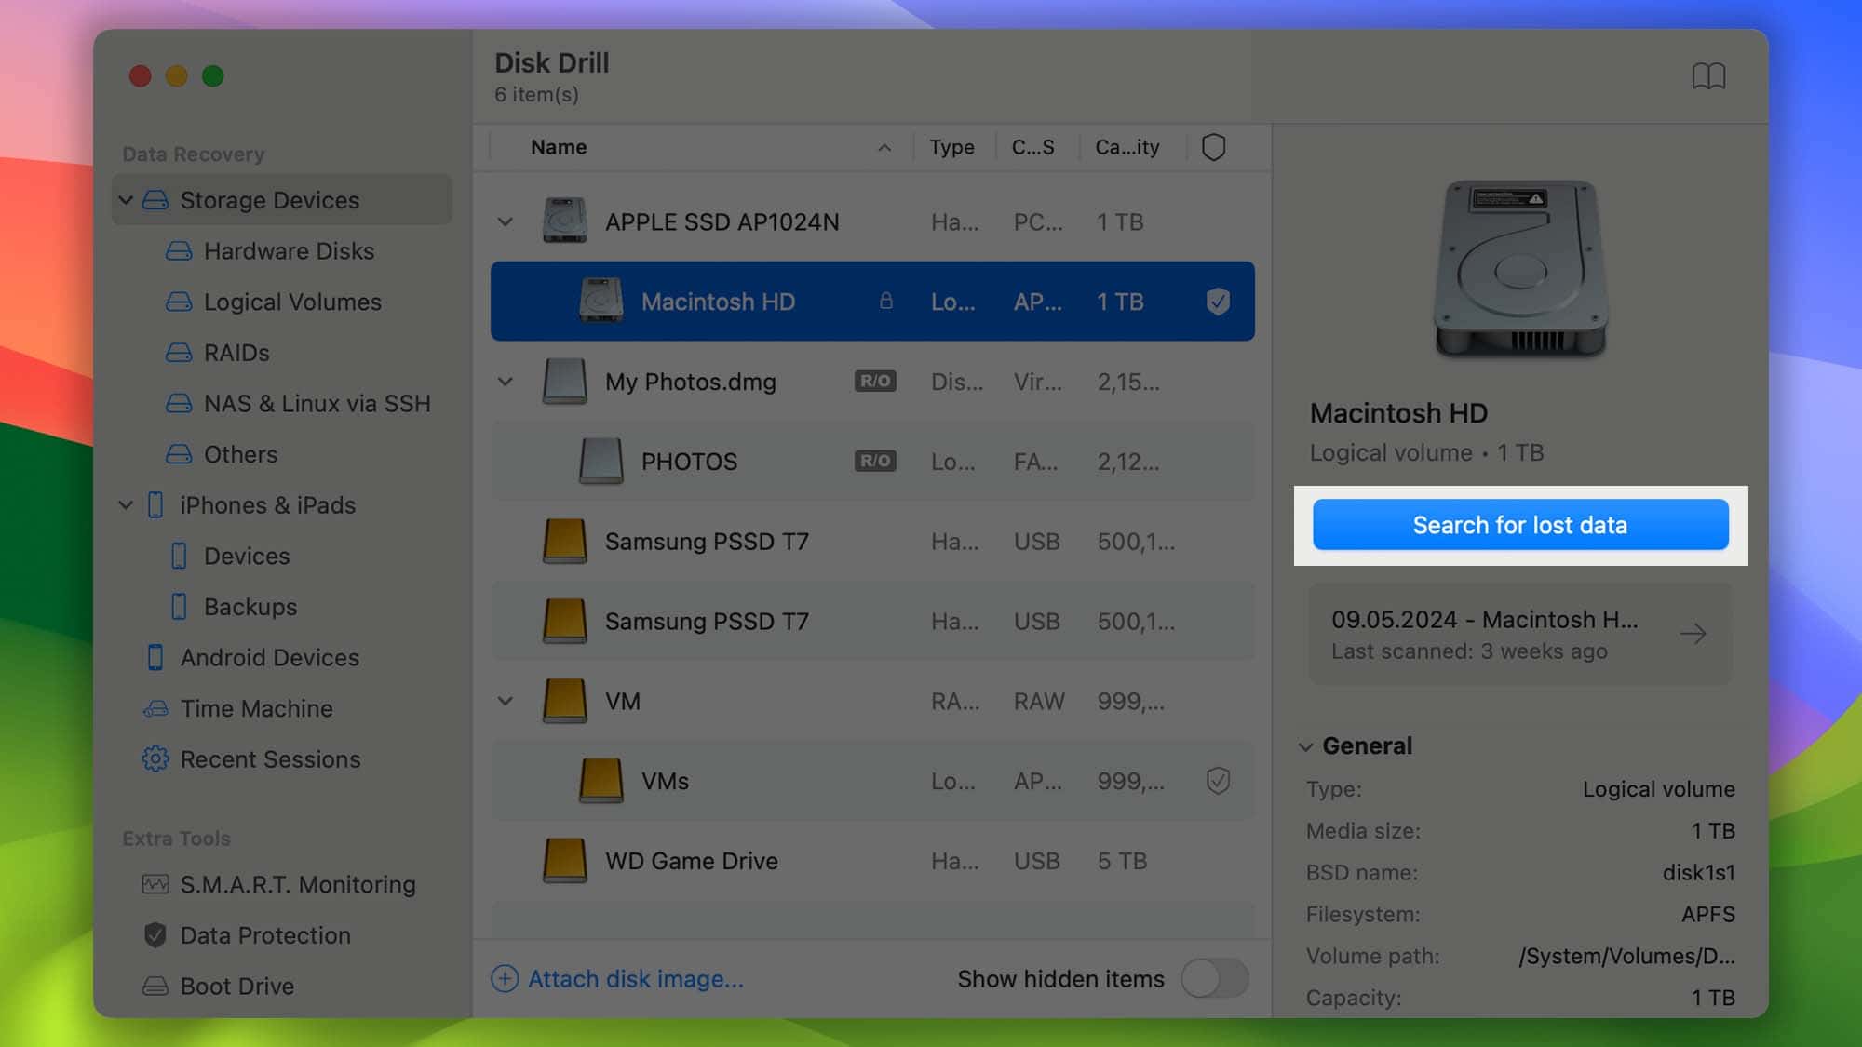Collapse the Storage Devices section
The height and width of the screenshot is (1047, 1862).
126,200
